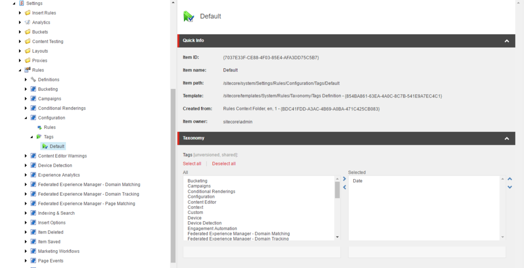Screen dimensions: 524x268
Task: Click the Bucketing rules icon
Action: point(33,89)
